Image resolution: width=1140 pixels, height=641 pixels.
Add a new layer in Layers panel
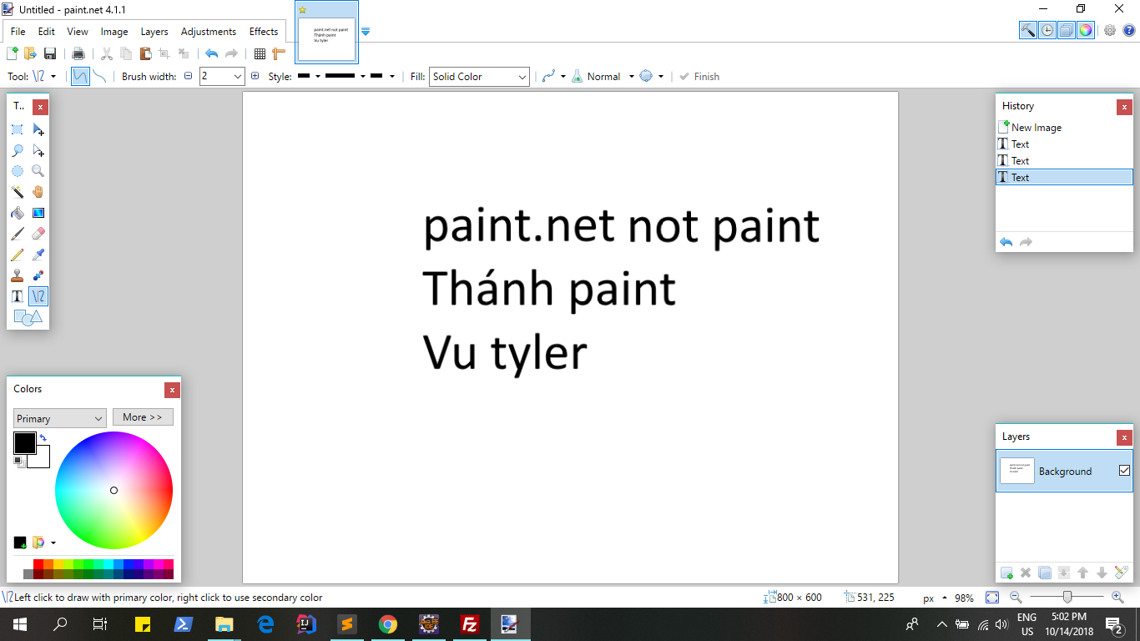(1006, 573)
